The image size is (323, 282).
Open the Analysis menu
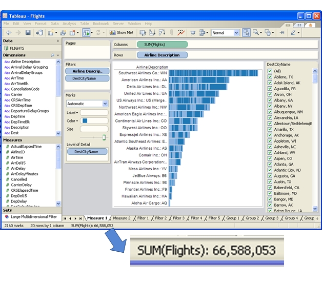point(69,24)
